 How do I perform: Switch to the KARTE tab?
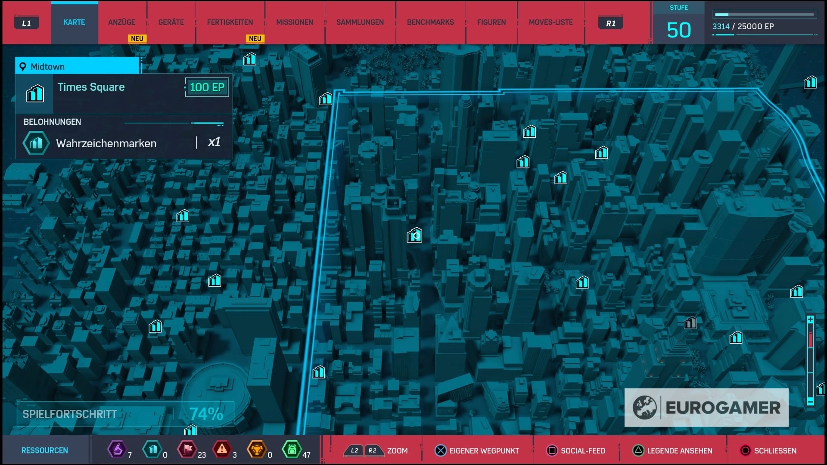(74, 22)
